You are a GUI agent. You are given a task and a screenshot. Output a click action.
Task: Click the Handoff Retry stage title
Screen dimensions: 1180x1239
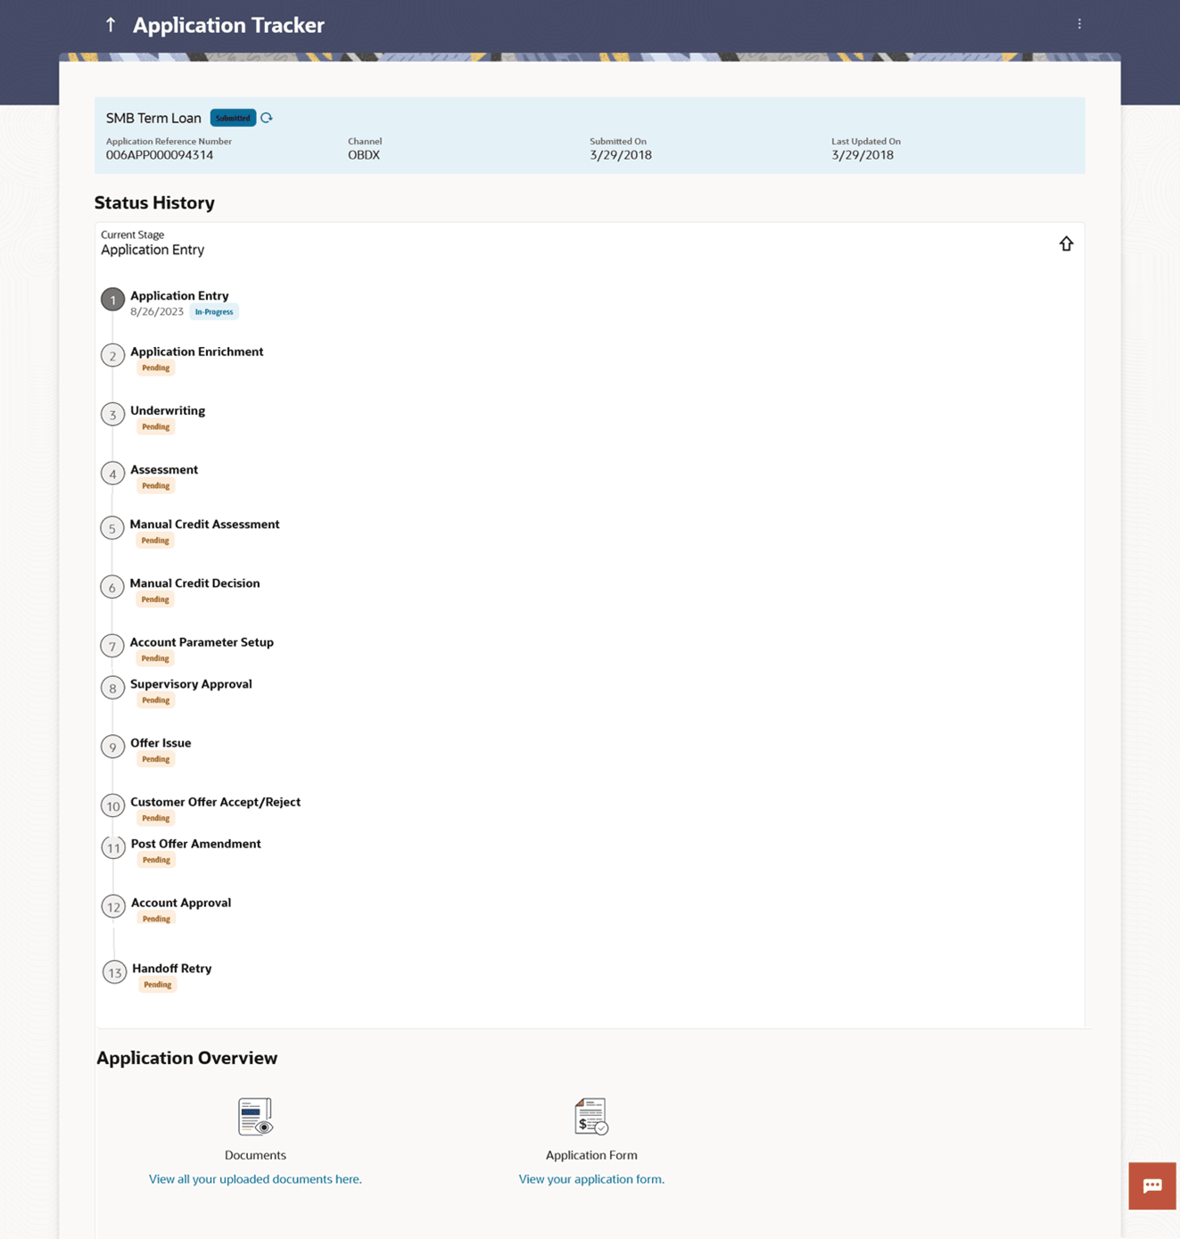click(172, 969)
